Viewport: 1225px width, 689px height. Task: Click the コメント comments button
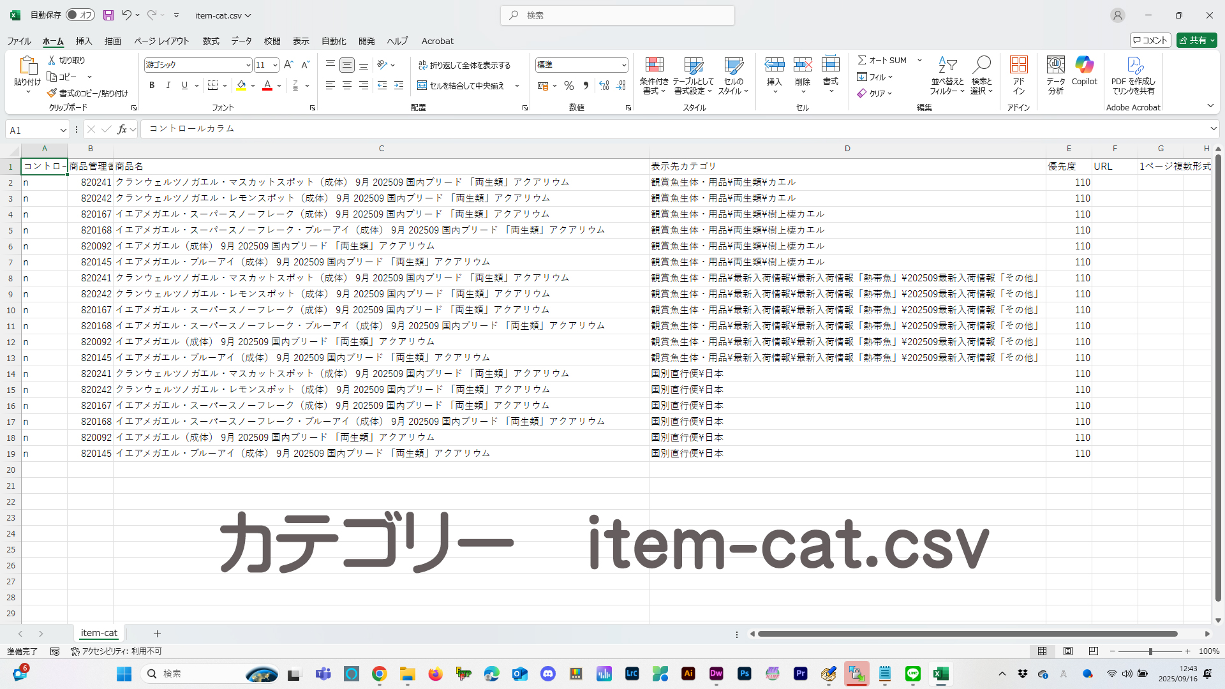pos(1150,40)
